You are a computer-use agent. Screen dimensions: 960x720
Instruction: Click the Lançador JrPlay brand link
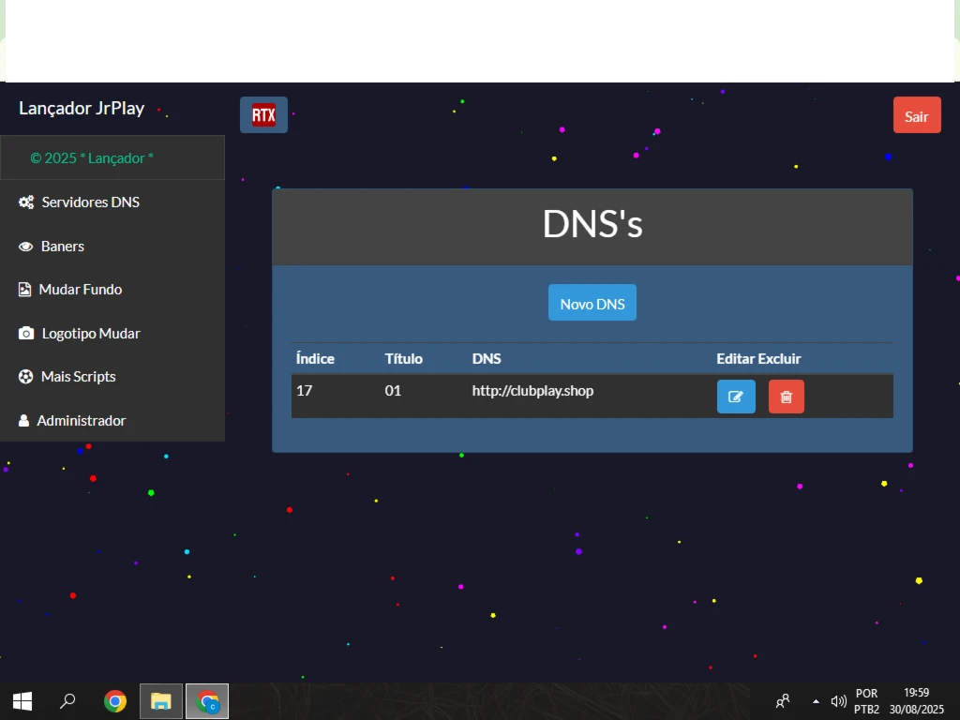[x=82, y=109]
